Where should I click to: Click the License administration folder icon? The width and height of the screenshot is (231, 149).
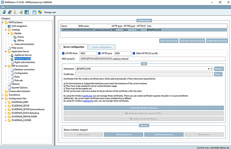[x=6, y=91]
